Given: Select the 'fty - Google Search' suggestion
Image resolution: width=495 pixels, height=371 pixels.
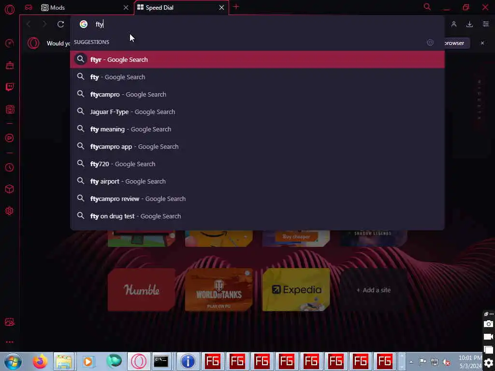Looking at the screenshot, I should 257,77.
